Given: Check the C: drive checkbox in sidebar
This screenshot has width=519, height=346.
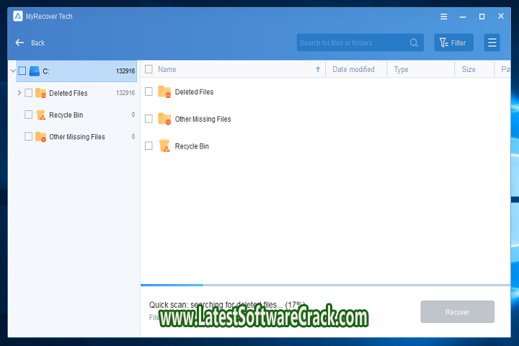Looking at the screenshot, I should point(22,71).
